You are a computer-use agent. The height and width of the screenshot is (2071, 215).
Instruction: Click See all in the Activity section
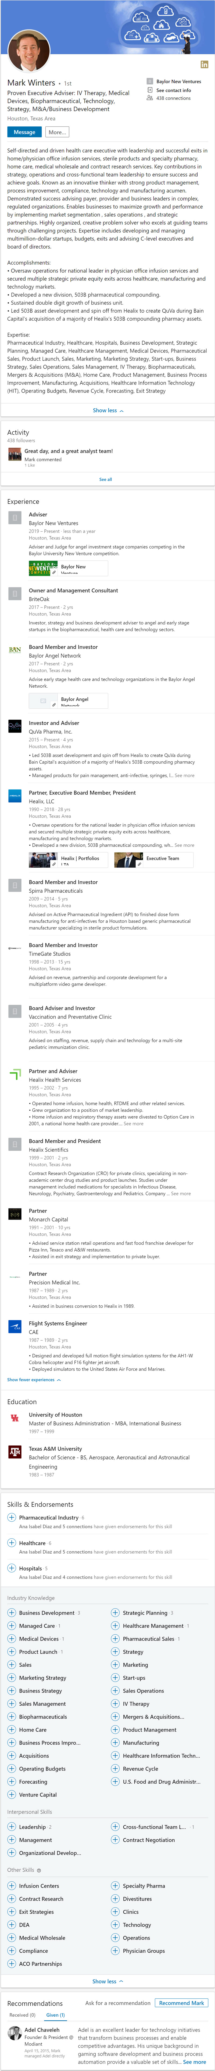pos(105,479)
